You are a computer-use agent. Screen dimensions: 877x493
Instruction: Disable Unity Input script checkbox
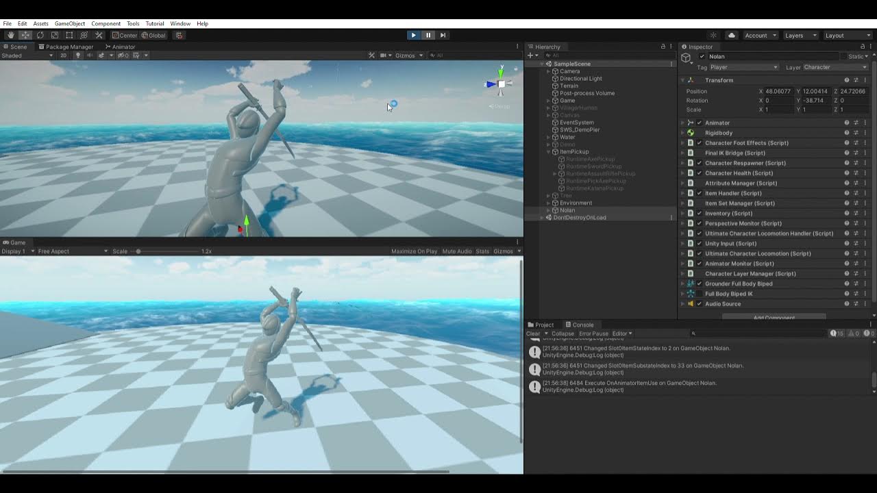tap(700, 244)
